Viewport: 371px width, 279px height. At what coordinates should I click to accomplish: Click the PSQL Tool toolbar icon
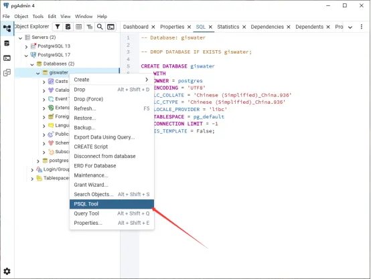(110, 27)
